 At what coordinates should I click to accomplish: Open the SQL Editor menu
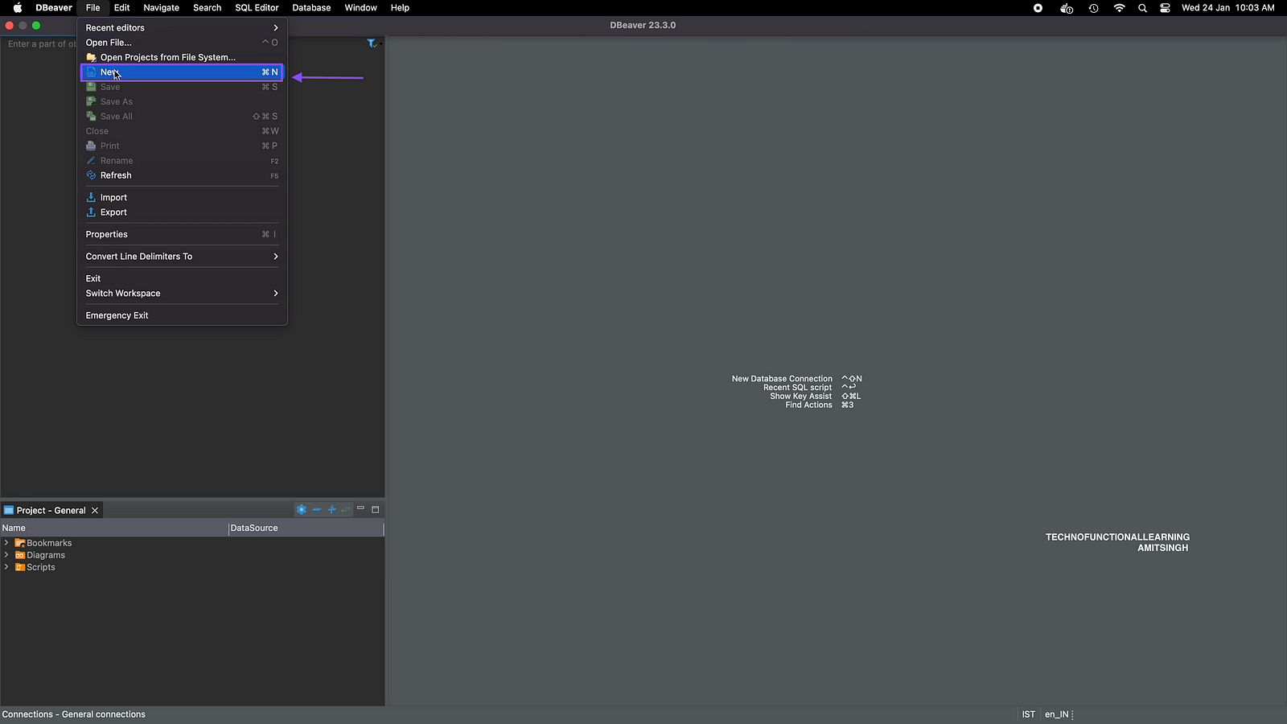click(257, 7)
